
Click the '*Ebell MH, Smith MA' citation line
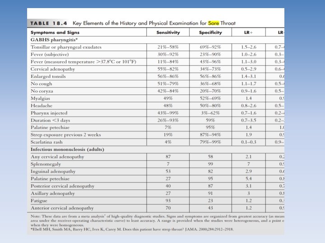click(132, 229)
